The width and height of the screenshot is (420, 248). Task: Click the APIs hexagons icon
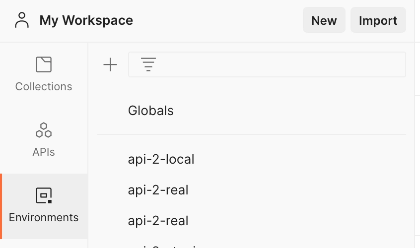pyautogui.click(x=44, y=130)
